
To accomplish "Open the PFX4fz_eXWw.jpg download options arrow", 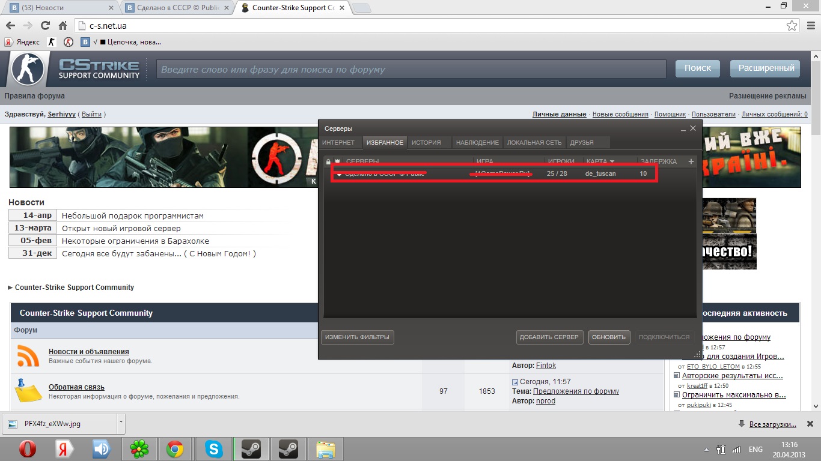I will (x=121, y=423).
